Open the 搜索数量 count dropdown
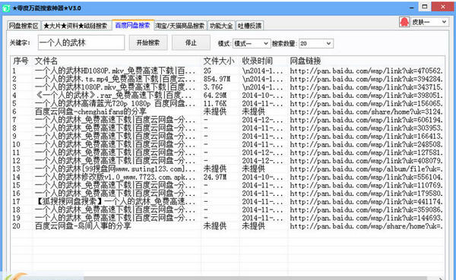456x280 pixels. [x=316, y=43]
